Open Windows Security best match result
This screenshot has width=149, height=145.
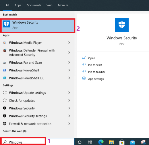tap(38, 26)
